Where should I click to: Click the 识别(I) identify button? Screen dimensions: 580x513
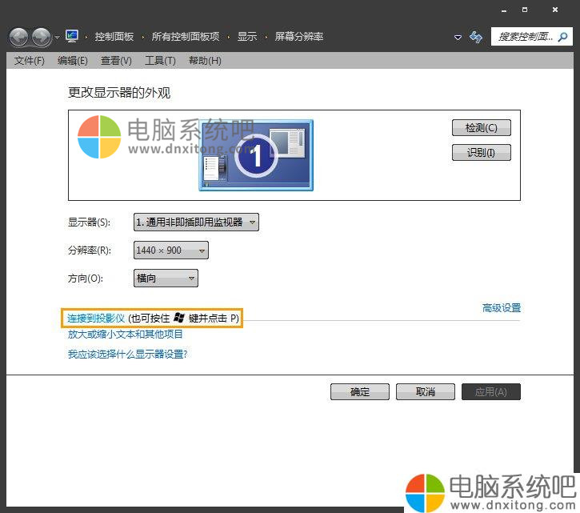click(x=482, y=152)
